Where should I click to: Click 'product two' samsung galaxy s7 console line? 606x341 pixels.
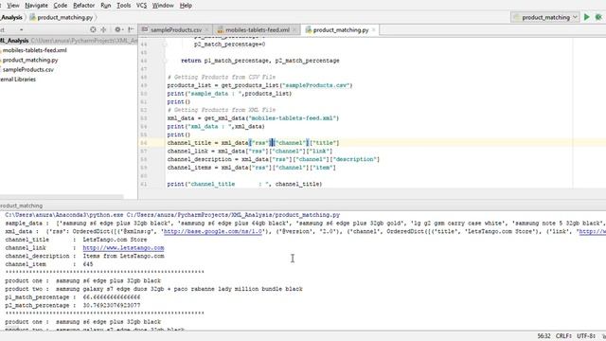153,289
